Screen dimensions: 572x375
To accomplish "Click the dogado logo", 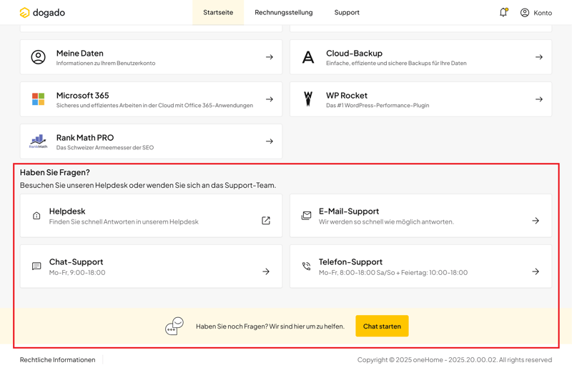I will click(x=42, y=13).
